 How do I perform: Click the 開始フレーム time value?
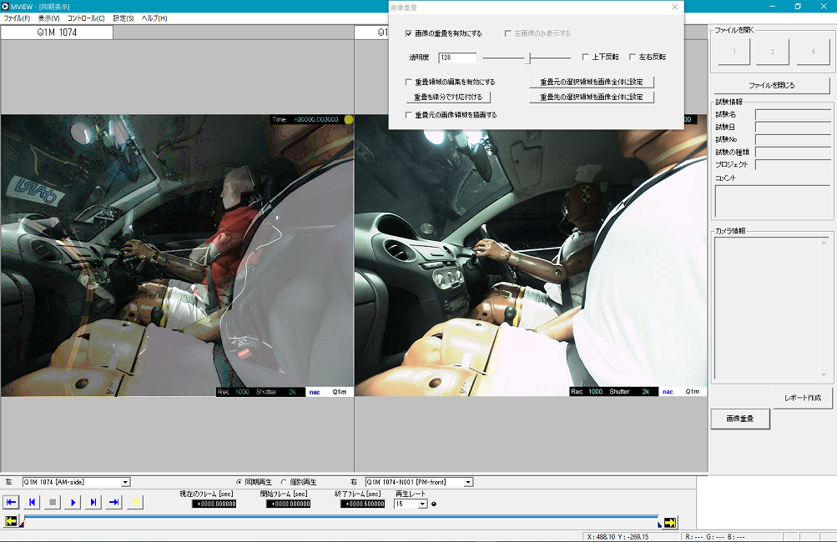click(x=288, y=504)
